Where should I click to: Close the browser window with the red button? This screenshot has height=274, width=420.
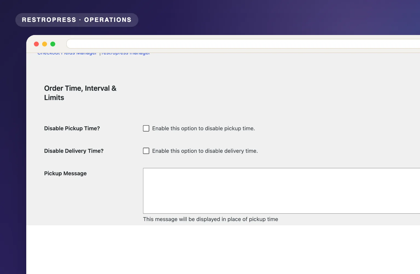pyautogui.click(x=36, y=44)
